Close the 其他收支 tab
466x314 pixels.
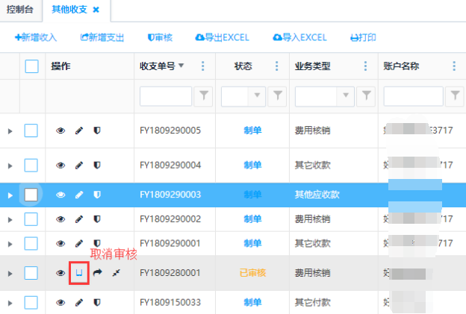point(96,10)
